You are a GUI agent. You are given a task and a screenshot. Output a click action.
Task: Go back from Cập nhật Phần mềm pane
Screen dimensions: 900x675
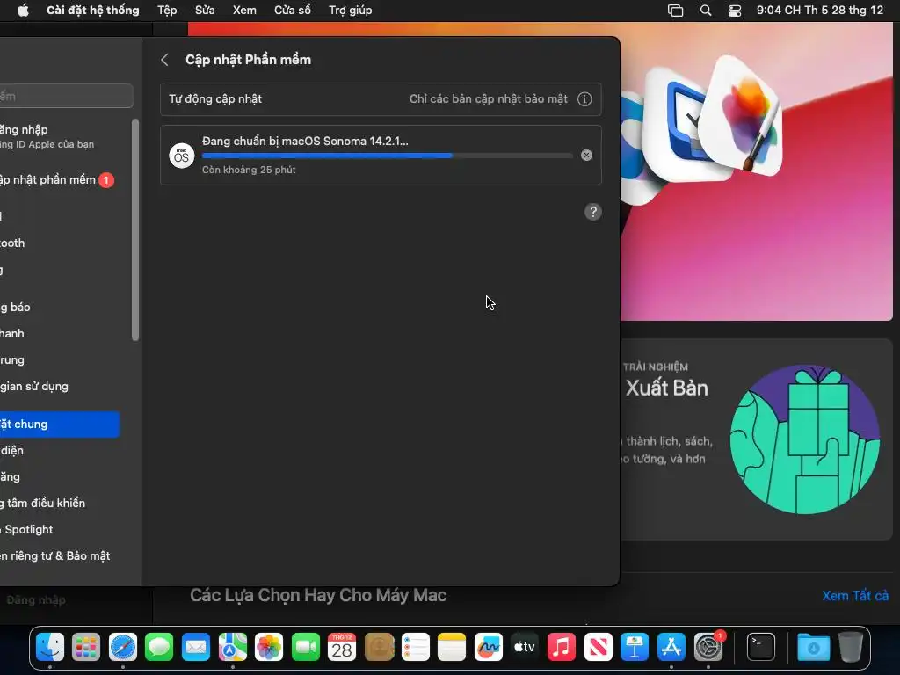pyautogui.click(x=164, y=60)
